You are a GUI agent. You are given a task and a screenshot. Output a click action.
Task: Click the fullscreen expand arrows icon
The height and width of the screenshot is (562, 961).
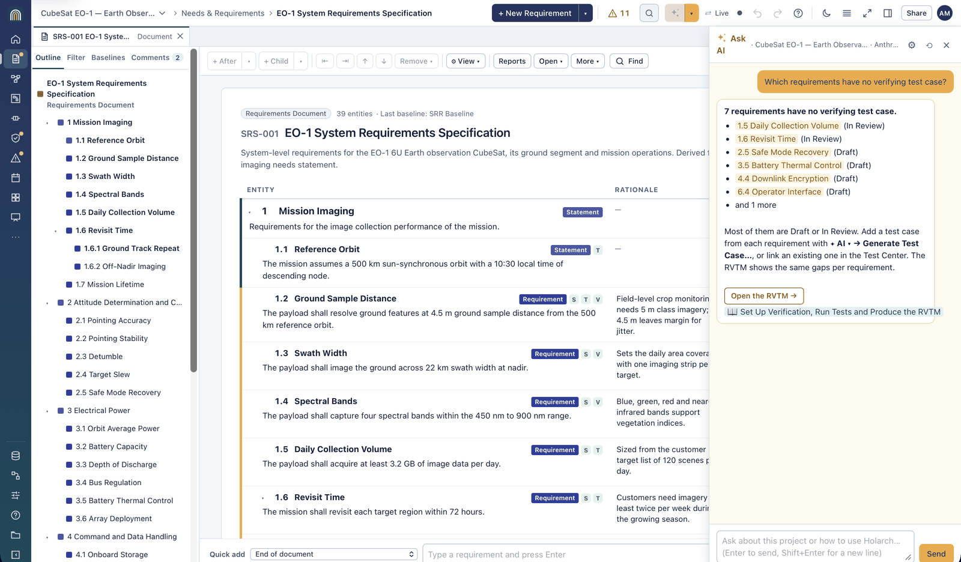(867, 13)
